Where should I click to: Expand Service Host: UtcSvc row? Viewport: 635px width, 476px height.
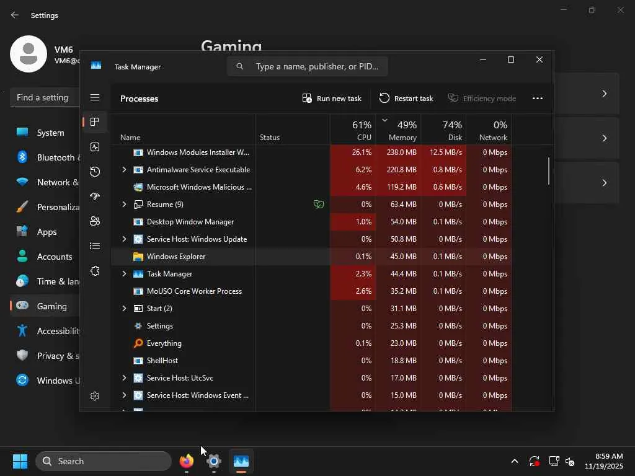[x=124, y=378]
